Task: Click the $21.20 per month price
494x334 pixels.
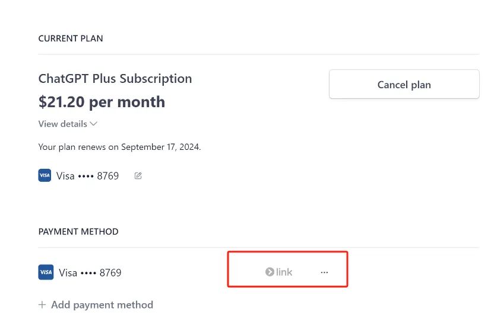Action: (x=102, y=102)
